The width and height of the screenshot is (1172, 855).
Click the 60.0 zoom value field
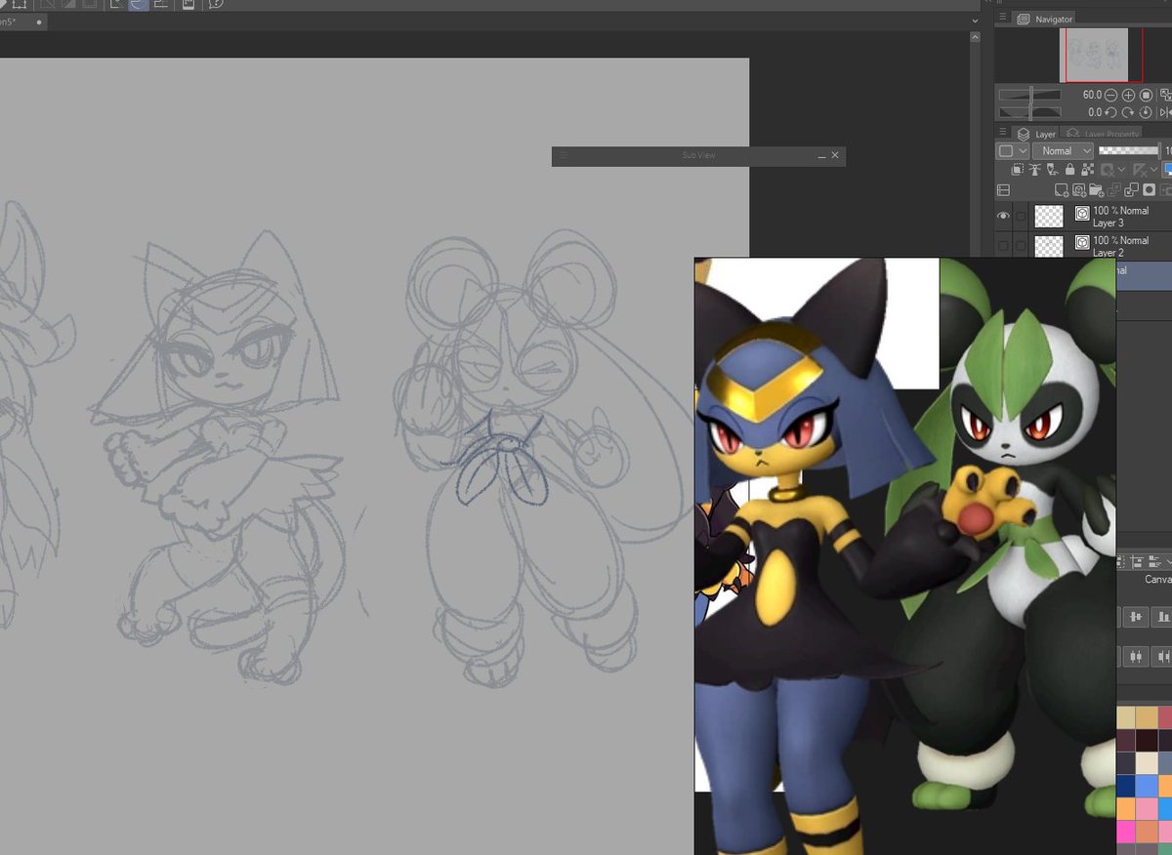click(1092, 95)
